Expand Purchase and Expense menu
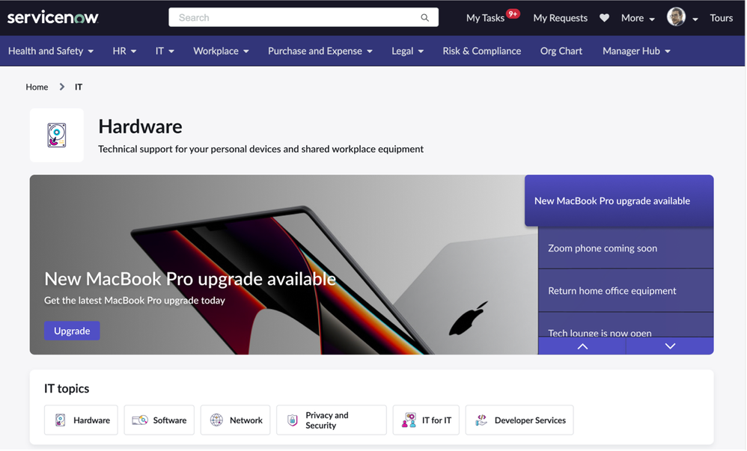Viewport: 747px width, 451px height. click(320, 51)
